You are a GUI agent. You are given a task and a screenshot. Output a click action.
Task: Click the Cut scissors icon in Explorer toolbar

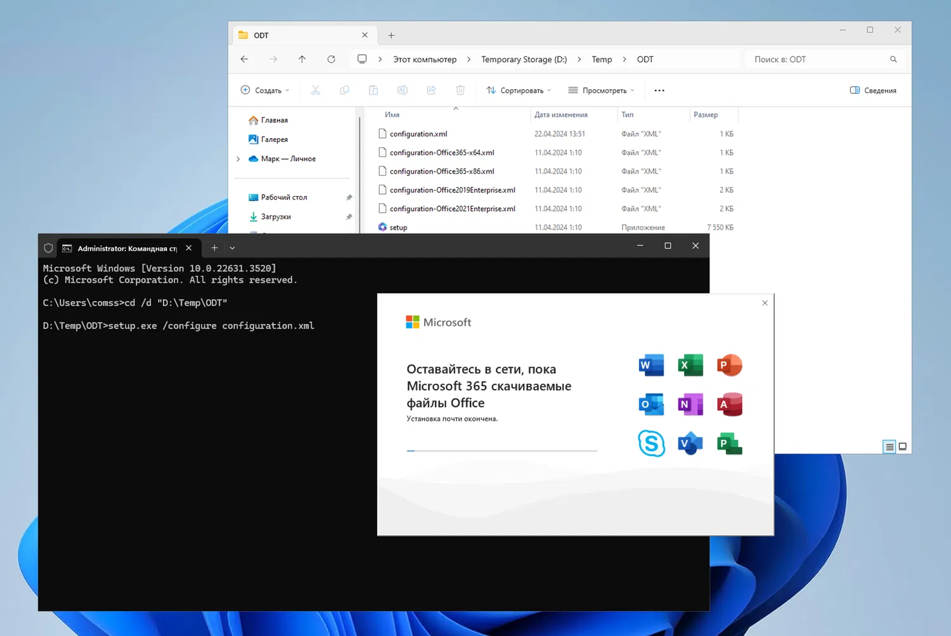click(x=316, y=90)
